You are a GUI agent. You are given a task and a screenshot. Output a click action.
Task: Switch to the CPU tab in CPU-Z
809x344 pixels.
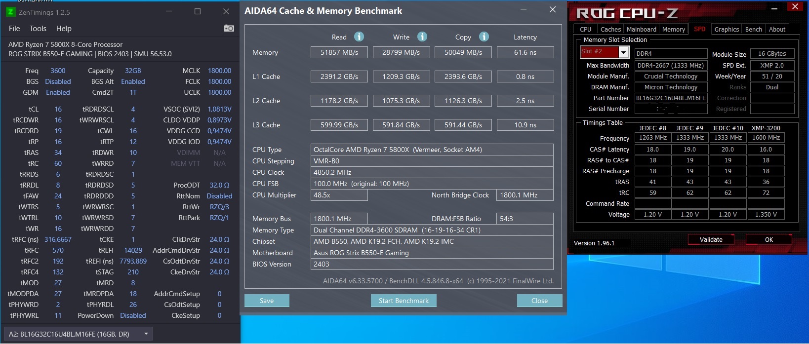point(586,30)
